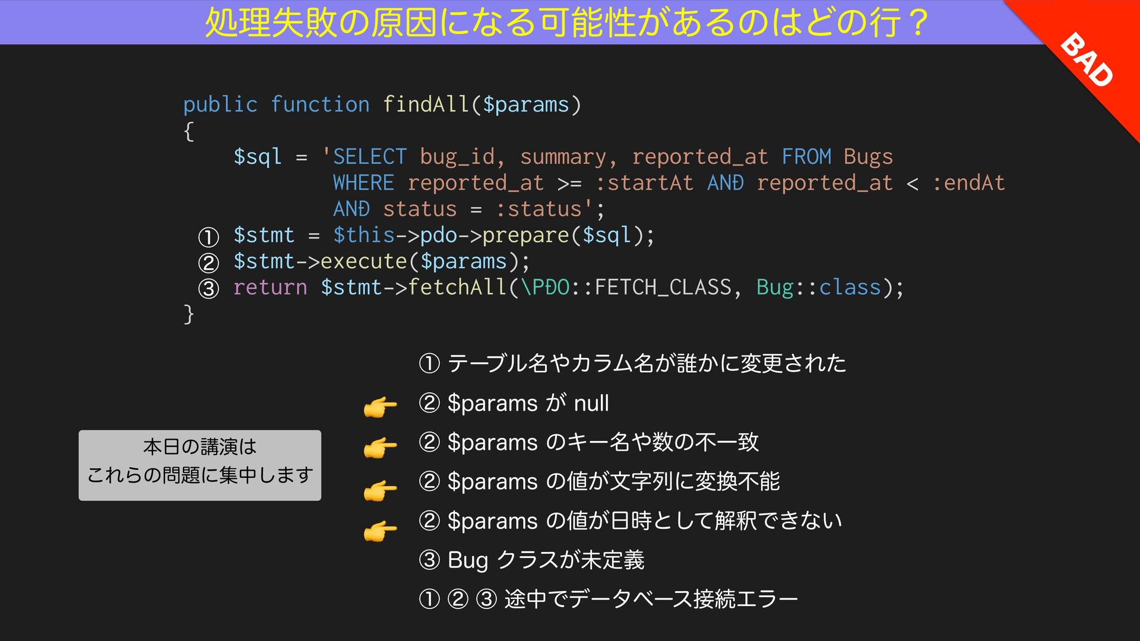The width and height of the screenshot is (1140, 641).
Task: Click the gray box '本日の講演は これらの問題に集中します'
Action: (x=199, y=465)
